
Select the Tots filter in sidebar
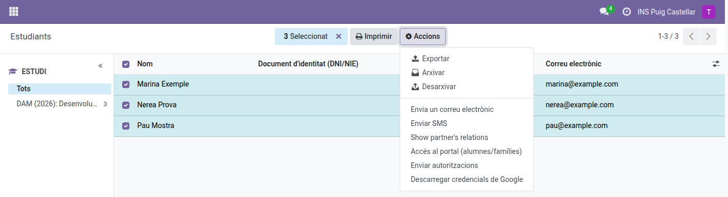[x=60, y=89]
